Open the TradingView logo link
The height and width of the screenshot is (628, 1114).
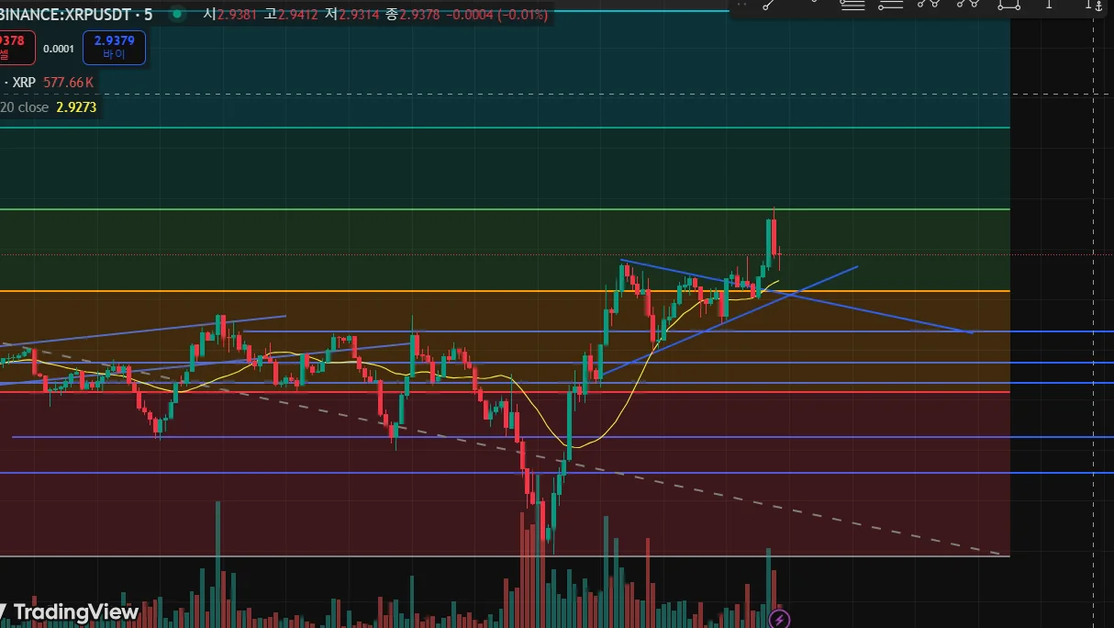coord(70,612)
